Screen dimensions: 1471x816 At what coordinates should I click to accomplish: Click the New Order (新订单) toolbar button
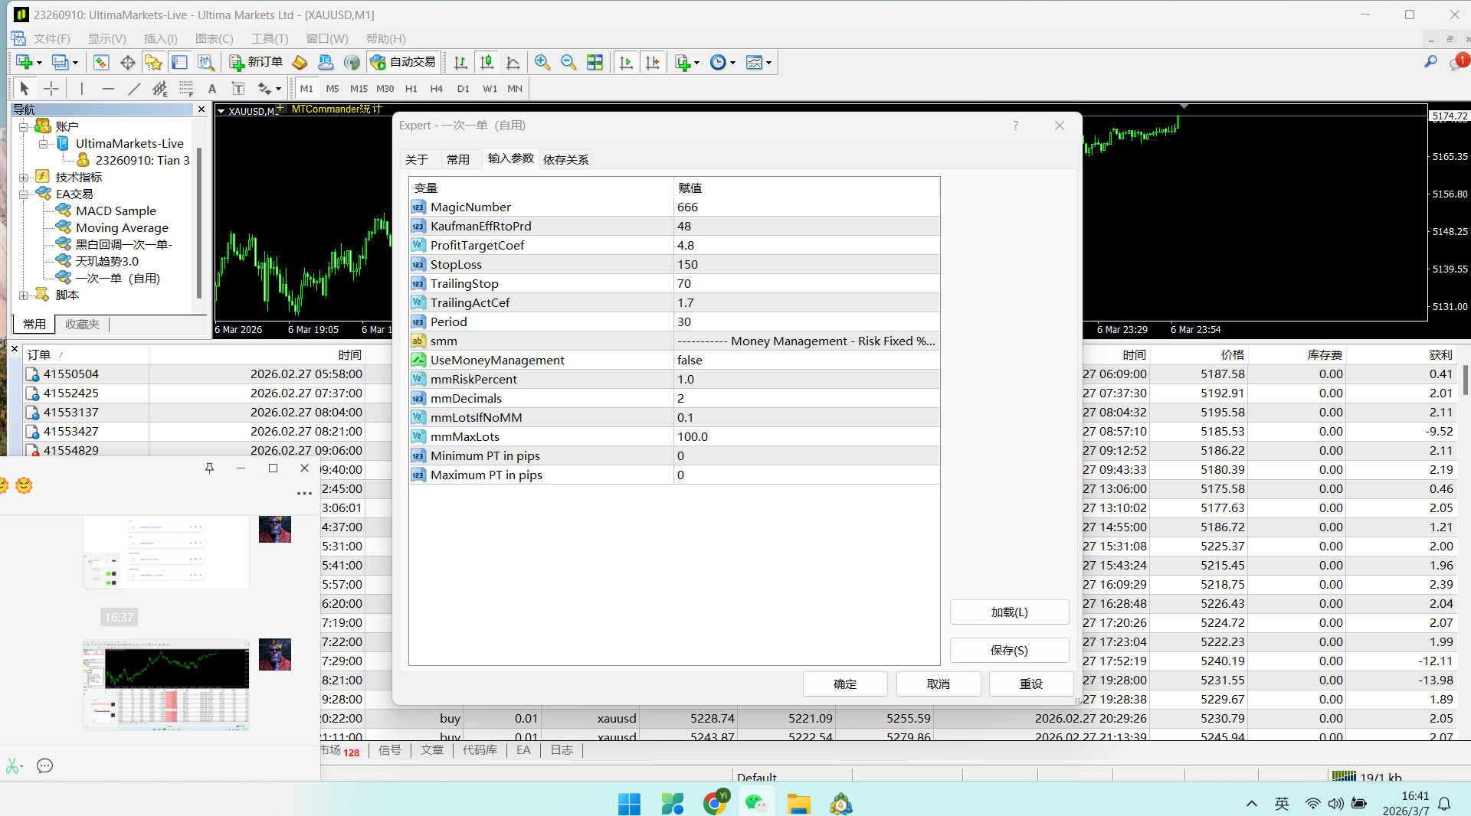coord(257,62)
